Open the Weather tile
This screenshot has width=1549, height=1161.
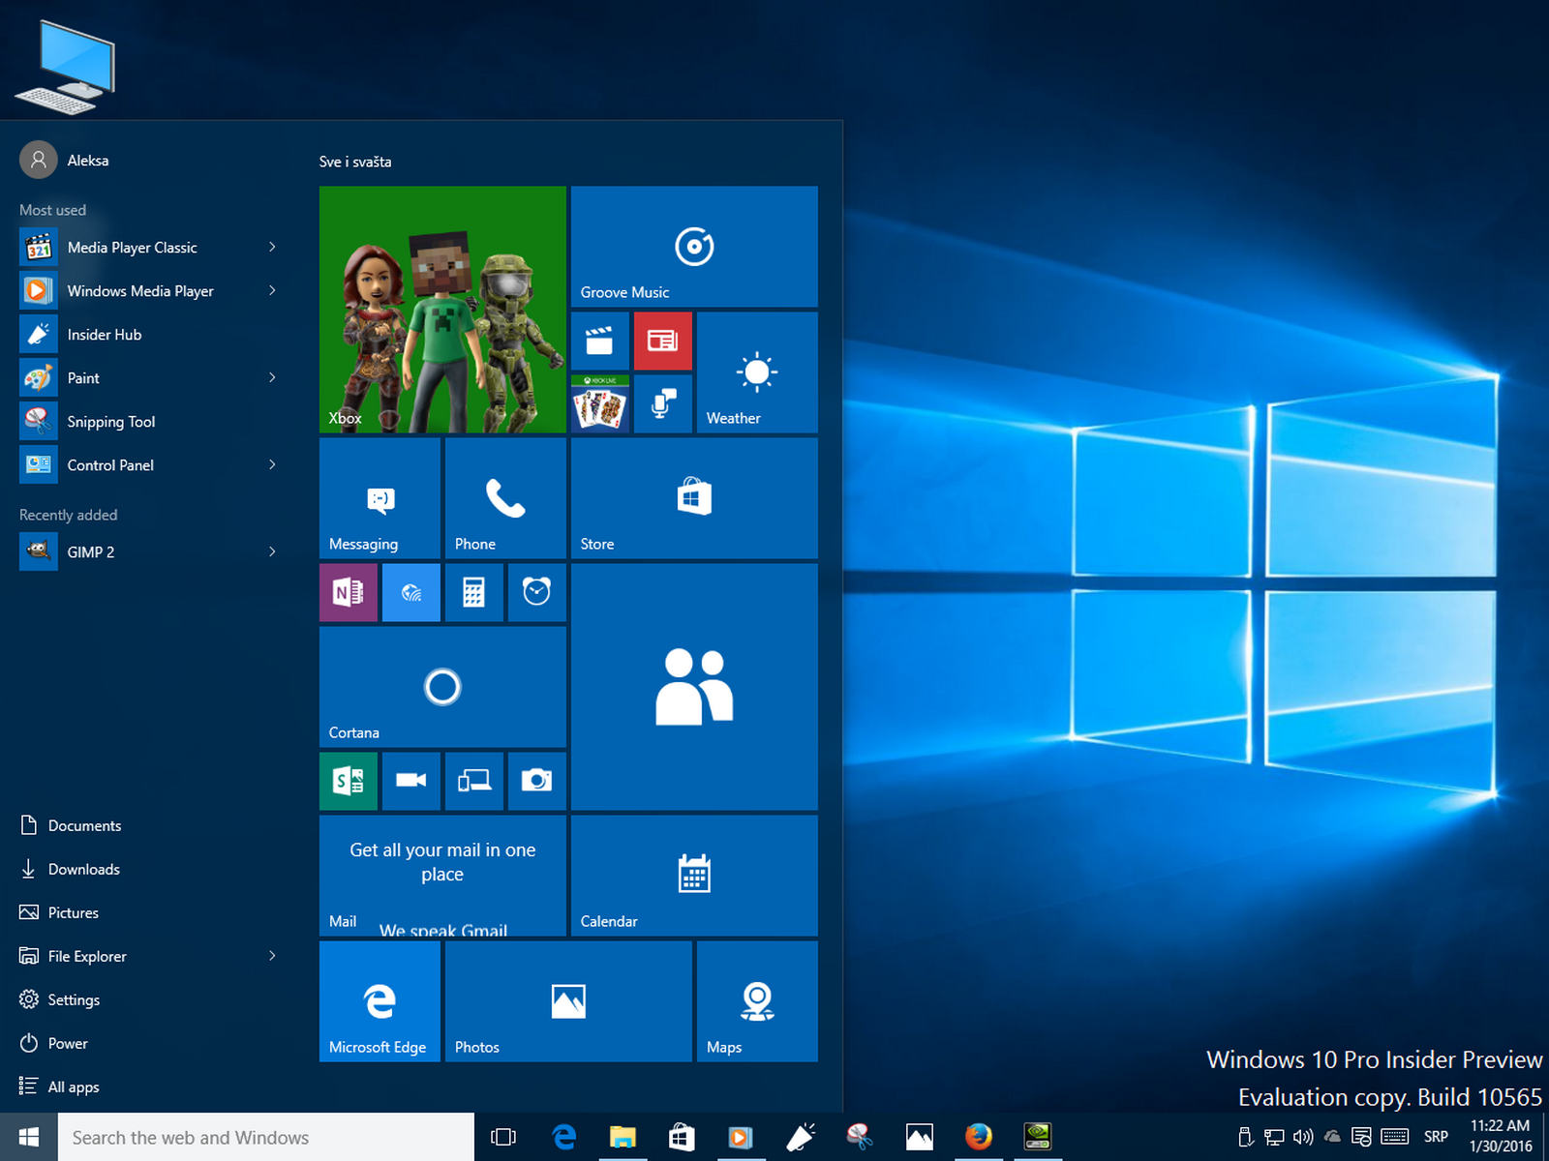click(756, 372)
